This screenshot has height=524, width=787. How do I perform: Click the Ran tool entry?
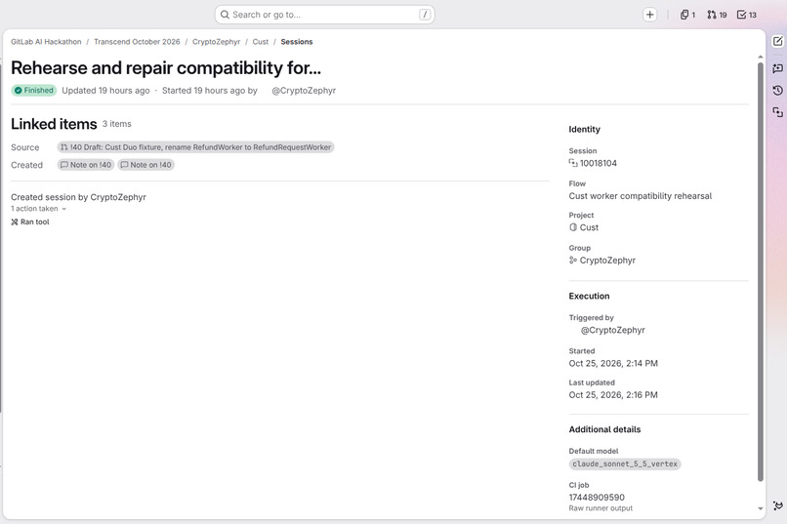pyautogui.click(x=30, y=222)
